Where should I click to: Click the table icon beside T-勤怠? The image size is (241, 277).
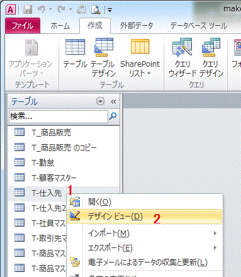(20, 162)
